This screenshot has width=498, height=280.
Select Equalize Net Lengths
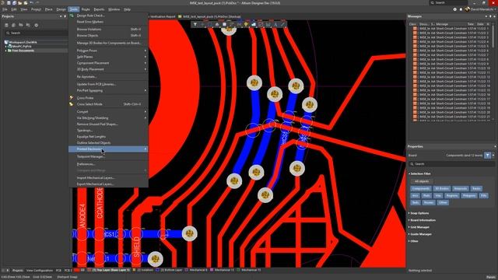pos(108,137)
